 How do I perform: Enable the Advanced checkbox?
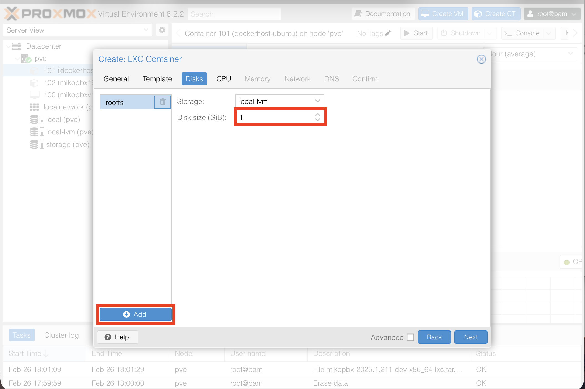tap(410, 337)
